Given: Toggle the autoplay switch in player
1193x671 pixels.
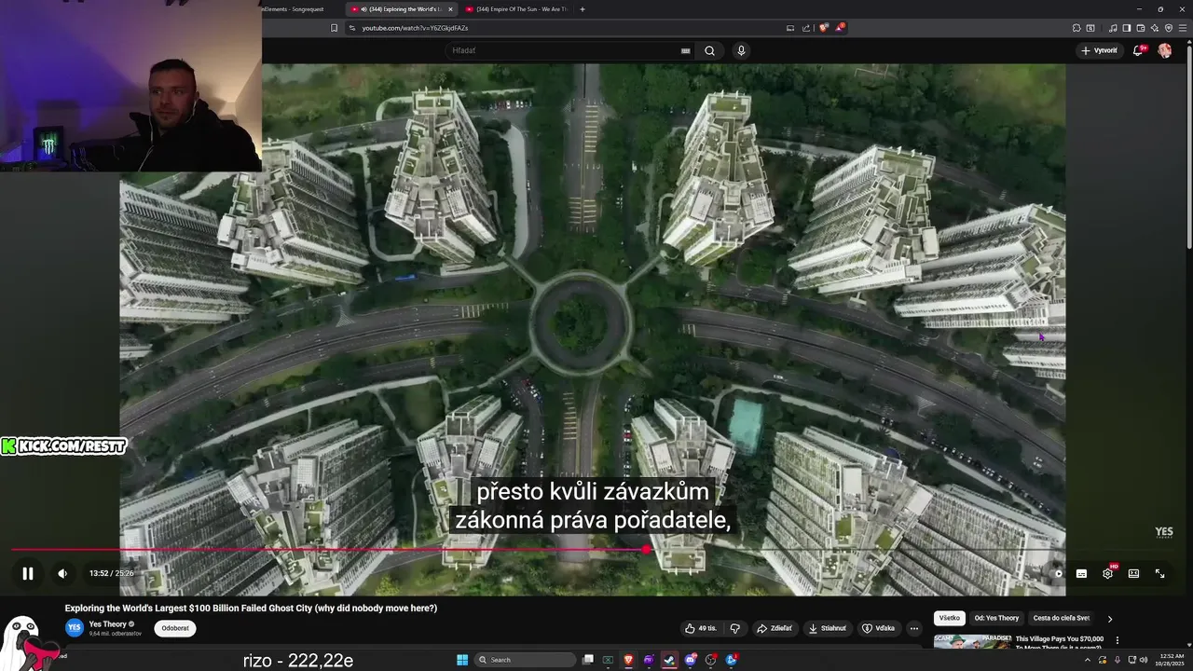Looking at the screenshot, I should (1055, 573).
